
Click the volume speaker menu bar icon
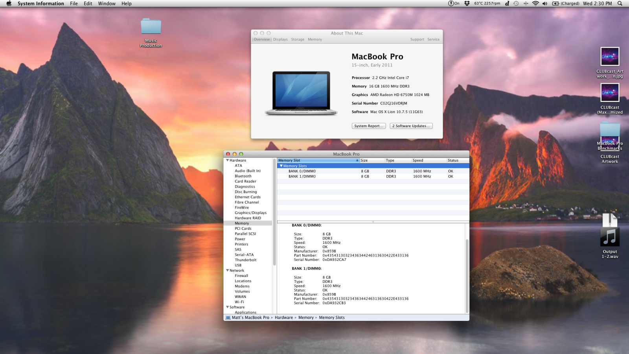pyautogui.click(x=545, y=4)
